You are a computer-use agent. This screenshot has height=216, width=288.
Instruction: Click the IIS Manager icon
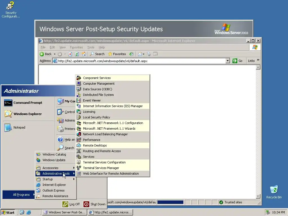pos(79,106)
